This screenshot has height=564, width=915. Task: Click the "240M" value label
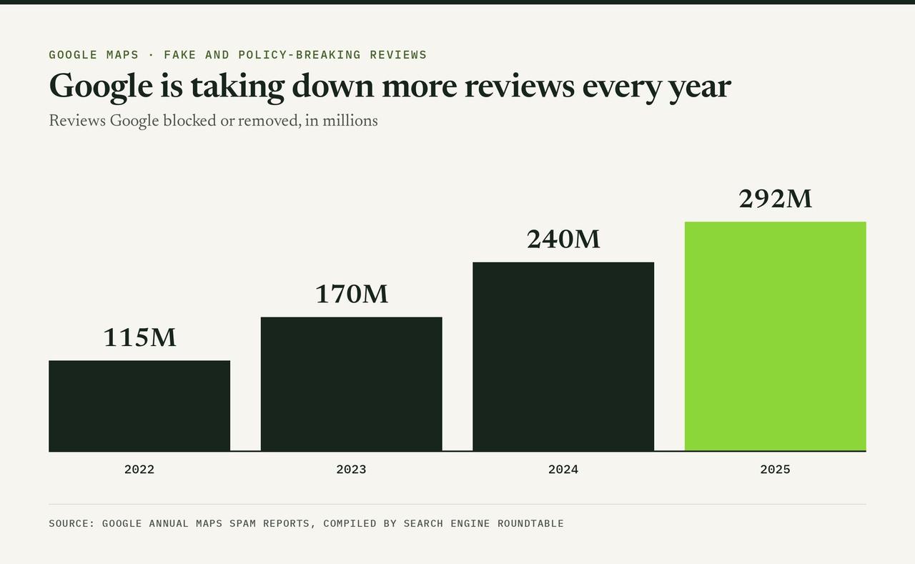[563, 239]
